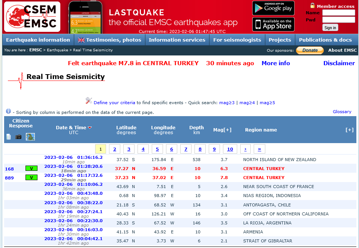The width and height of the screenshot is (359, 248).
Task: Open the 01:17:32.6 M7.8 Central Turkey entry
Action: click(73, 175)
